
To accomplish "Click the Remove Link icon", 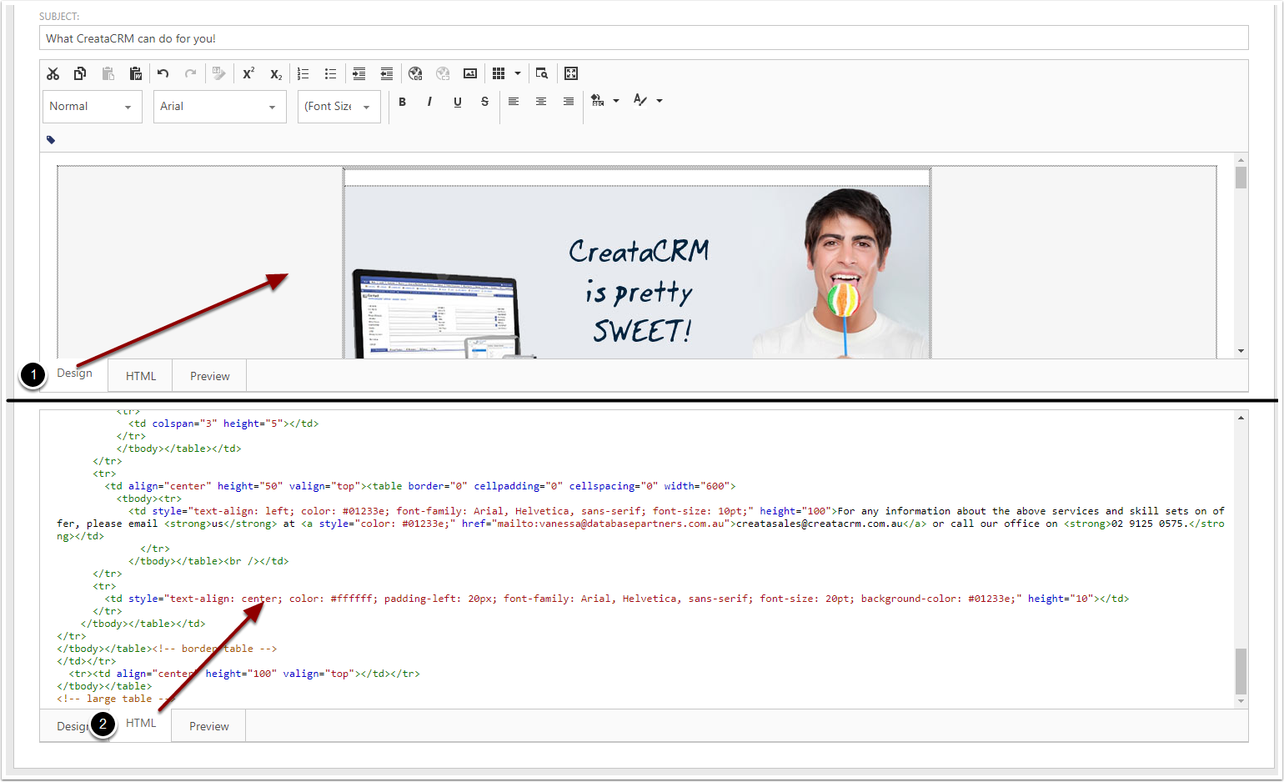I will coord(443,73).
